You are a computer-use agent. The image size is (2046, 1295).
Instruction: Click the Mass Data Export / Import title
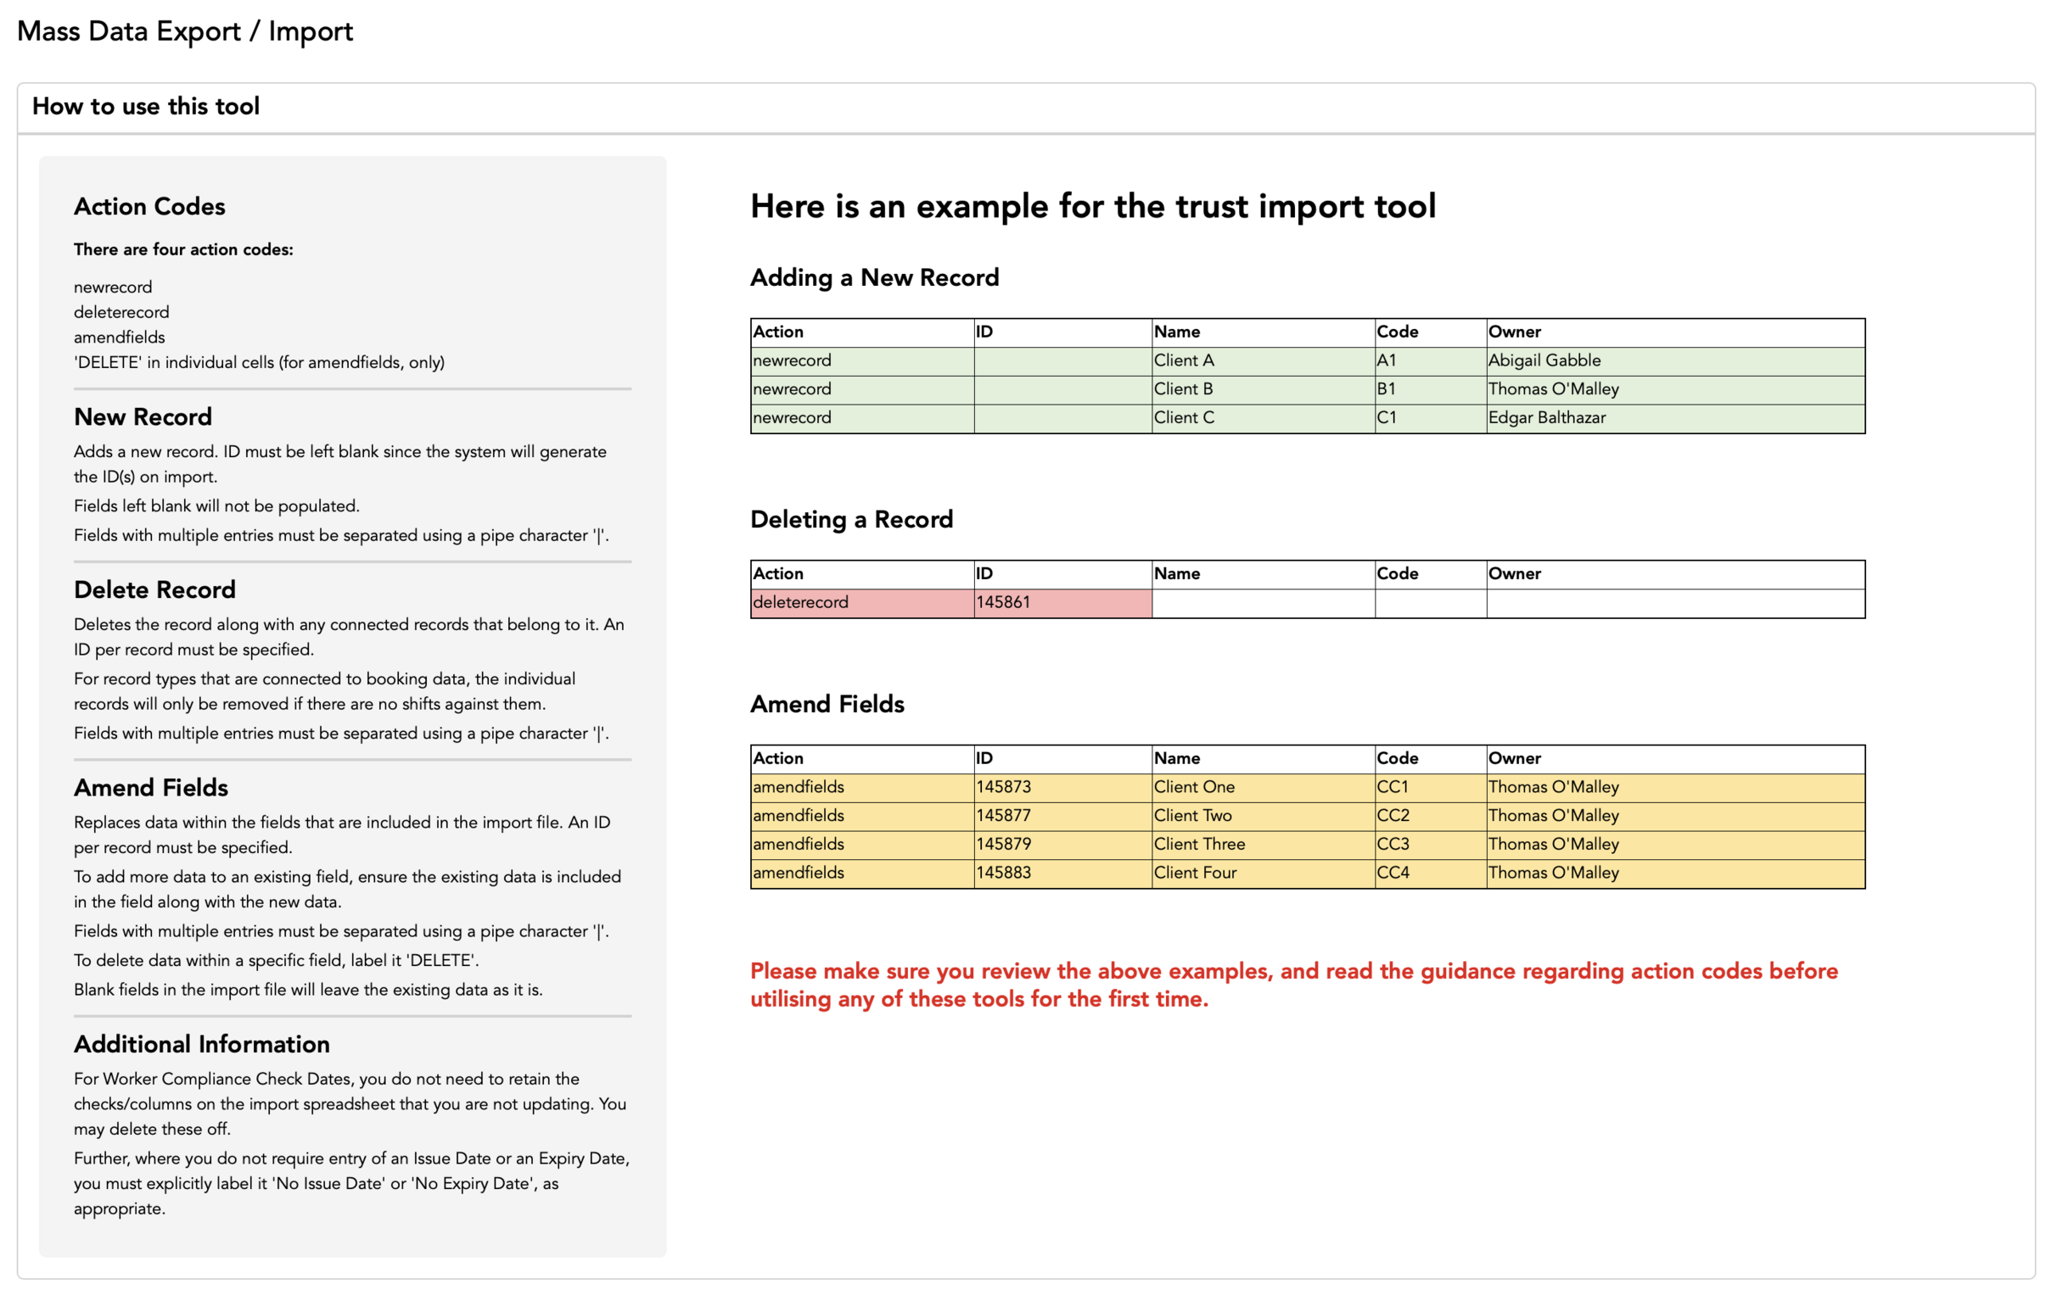(184, 31)
